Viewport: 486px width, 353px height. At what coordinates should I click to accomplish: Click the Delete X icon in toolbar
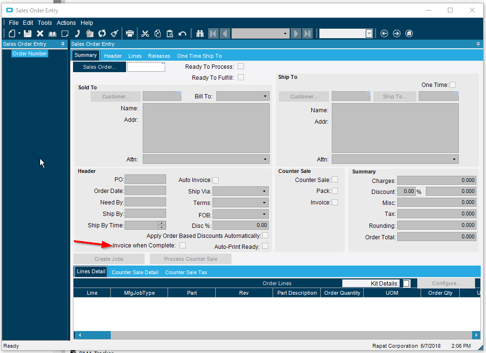40,33
